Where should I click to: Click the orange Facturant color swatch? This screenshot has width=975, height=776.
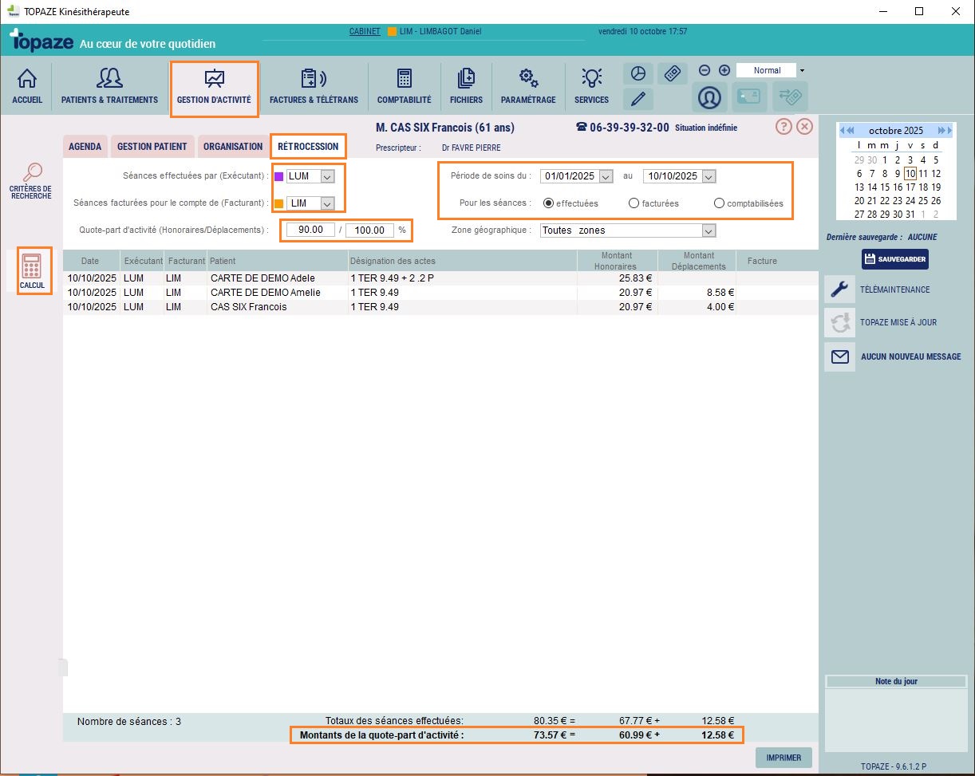pos(278,203)
